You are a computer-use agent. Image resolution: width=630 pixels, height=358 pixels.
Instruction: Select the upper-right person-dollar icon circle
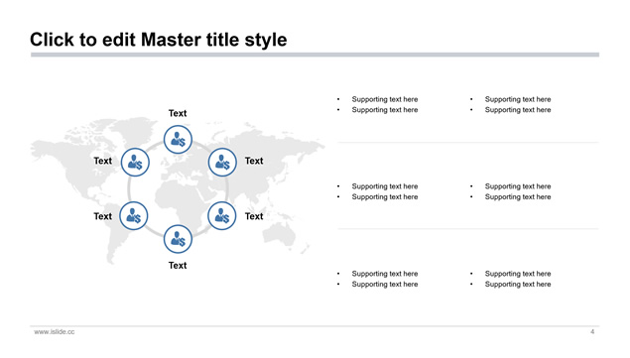(222, 163)
